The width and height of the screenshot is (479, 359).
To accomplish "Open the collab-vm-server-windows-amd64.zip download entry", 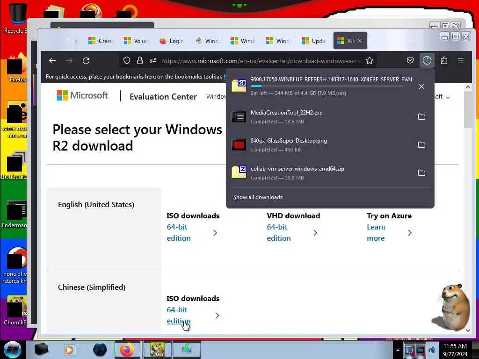I will [321, 173].
